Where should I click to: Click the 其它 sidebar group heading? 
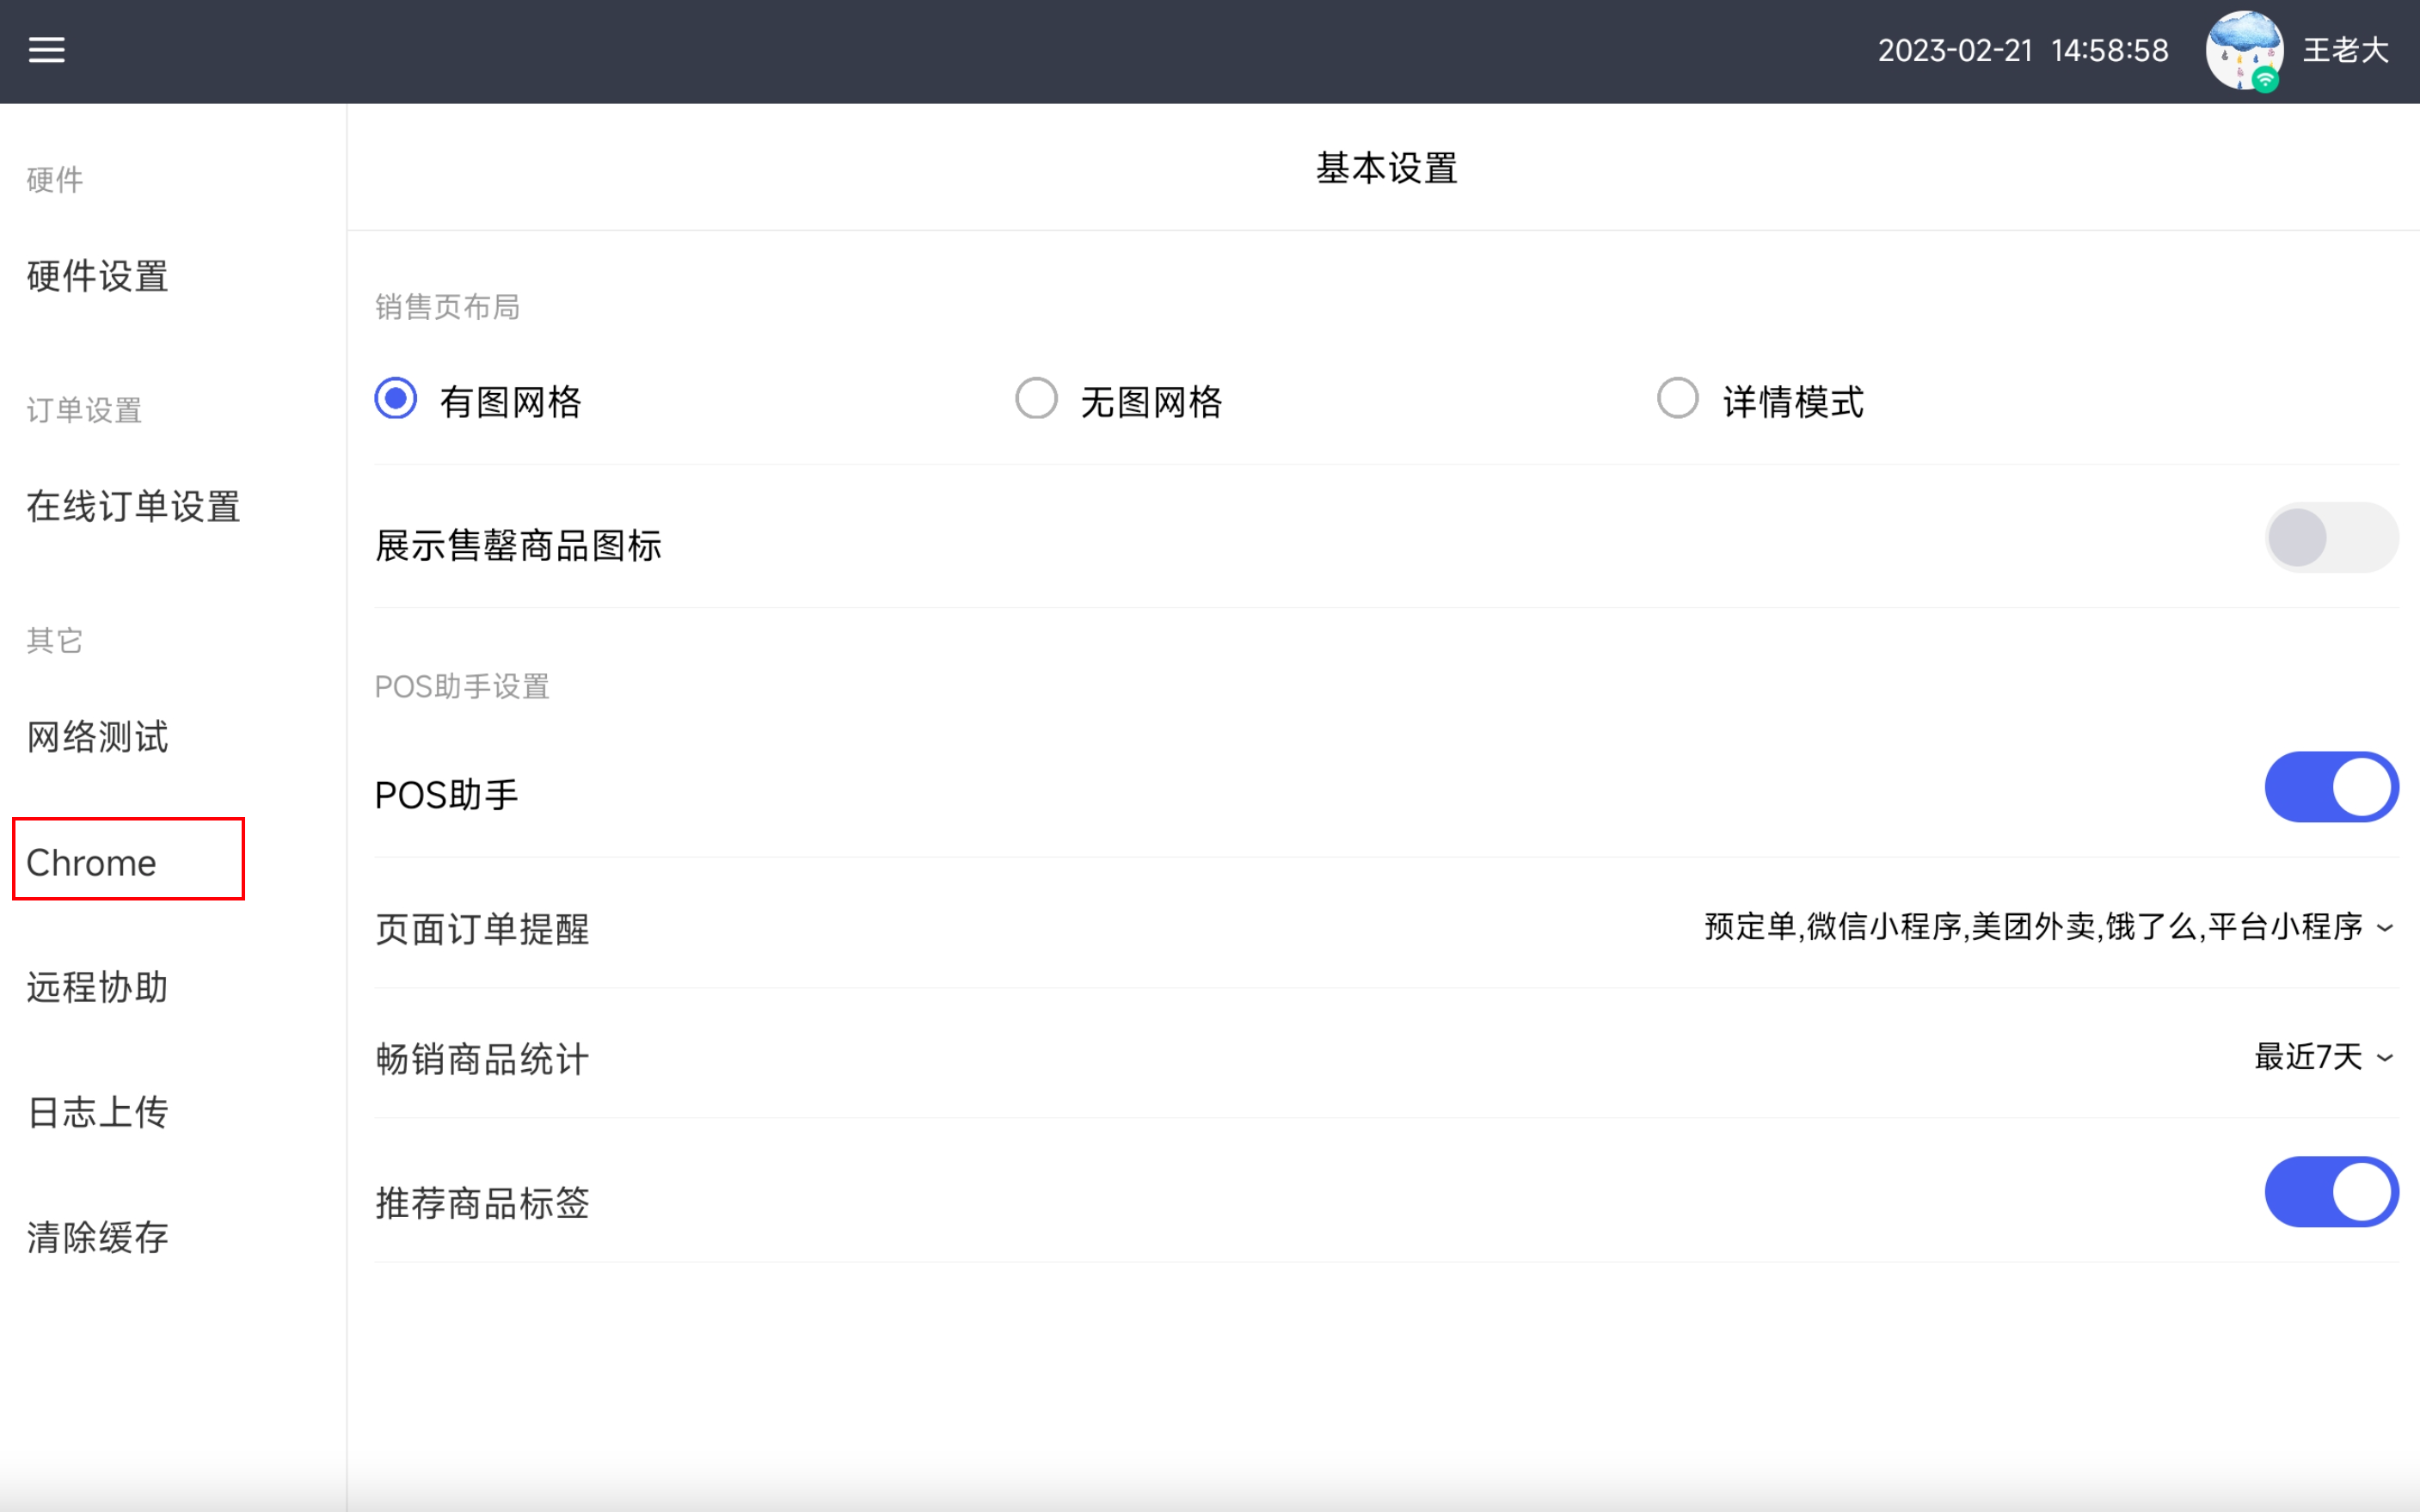tap(55, 640)
